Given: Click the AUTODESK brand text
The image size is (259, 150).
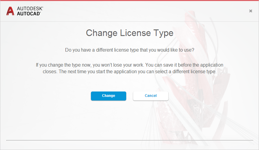Looking at the screenshot, I should (30, 9).
